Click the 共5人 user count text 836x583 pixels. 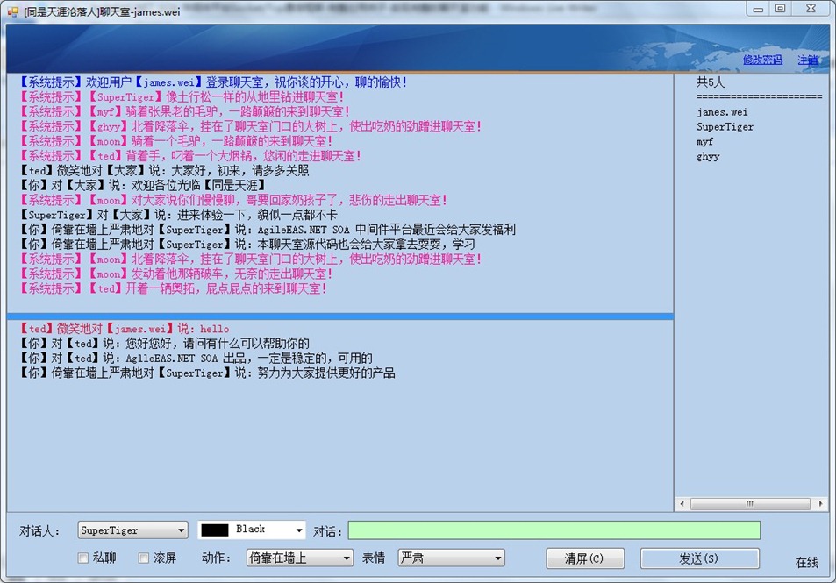point(711,82)
